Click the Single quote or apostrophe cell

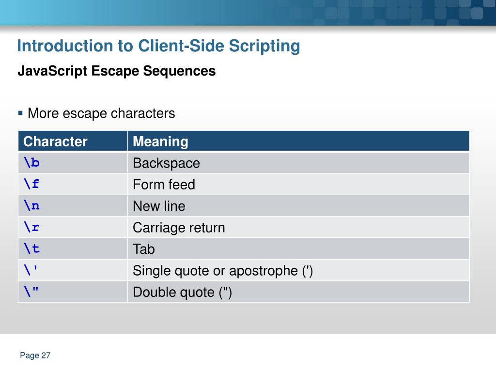coord(298,270)
